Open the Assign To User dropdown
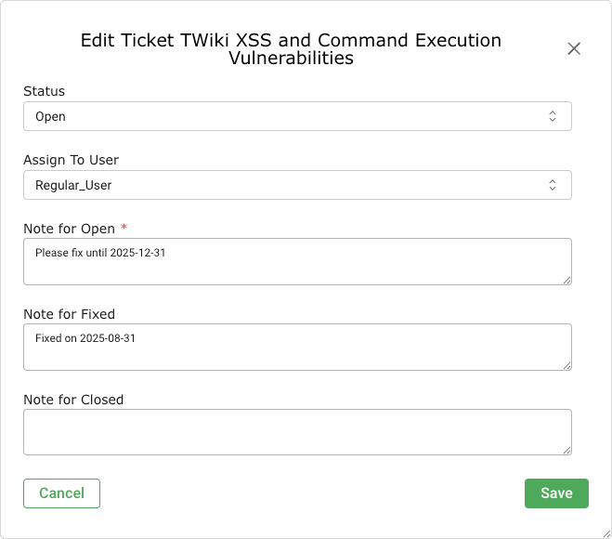The image size is (612, 539). pyautogui.click(x=279, y=185)
